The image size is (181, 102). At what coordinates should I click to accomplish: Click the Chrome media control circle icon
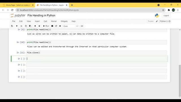pos(158,5)
